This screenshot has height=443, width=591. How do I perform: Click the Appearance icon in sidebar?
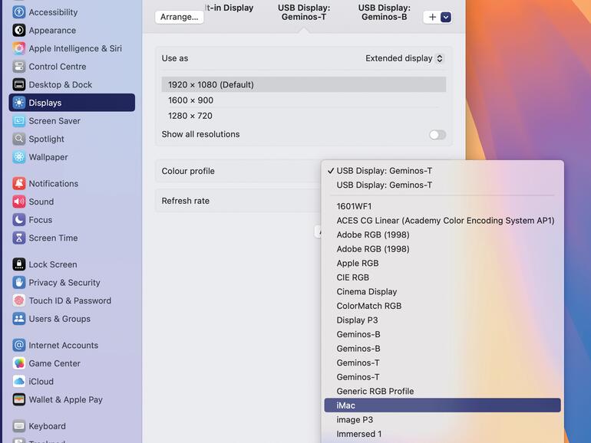pos(19,30)
